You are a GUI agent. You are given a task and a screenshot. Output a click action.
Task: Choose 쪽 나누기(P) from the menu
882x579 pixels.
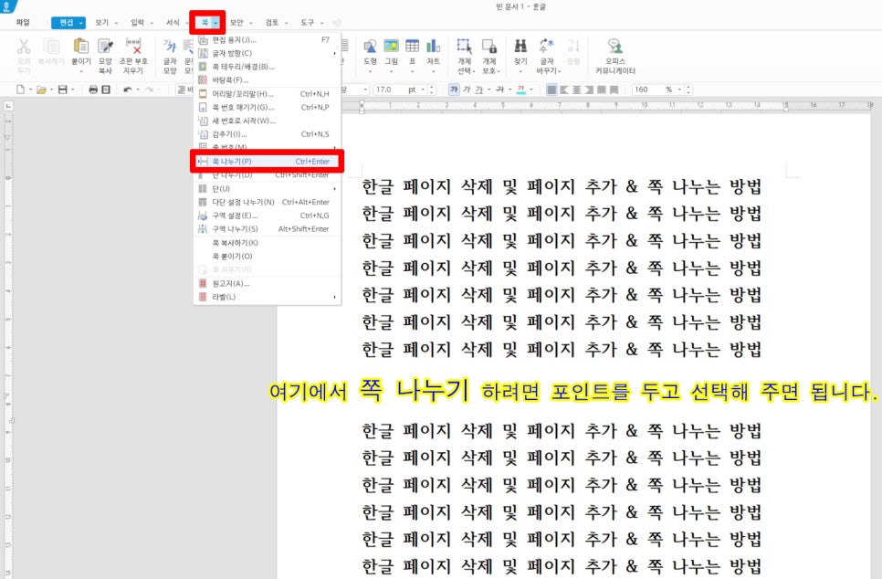click(x=267, y=162)
